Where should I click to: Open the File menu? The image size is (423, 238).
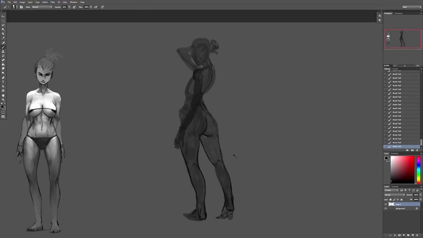9,2
